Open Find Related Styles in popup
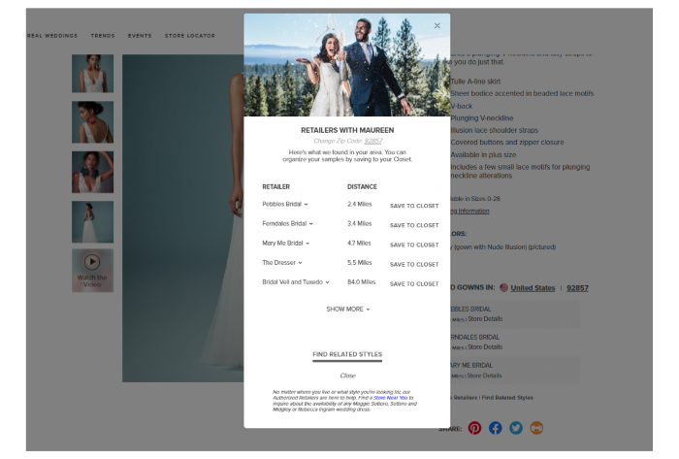 click(x=347, y=355)
